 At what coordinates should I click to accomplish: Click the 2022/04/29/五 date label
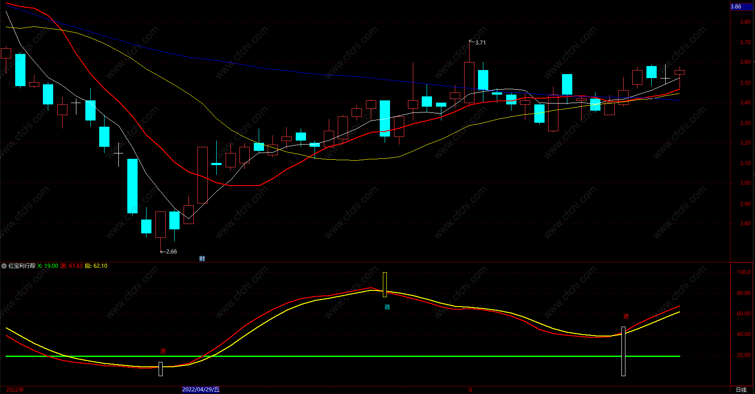pyautogui.click(x=201, y=390)
